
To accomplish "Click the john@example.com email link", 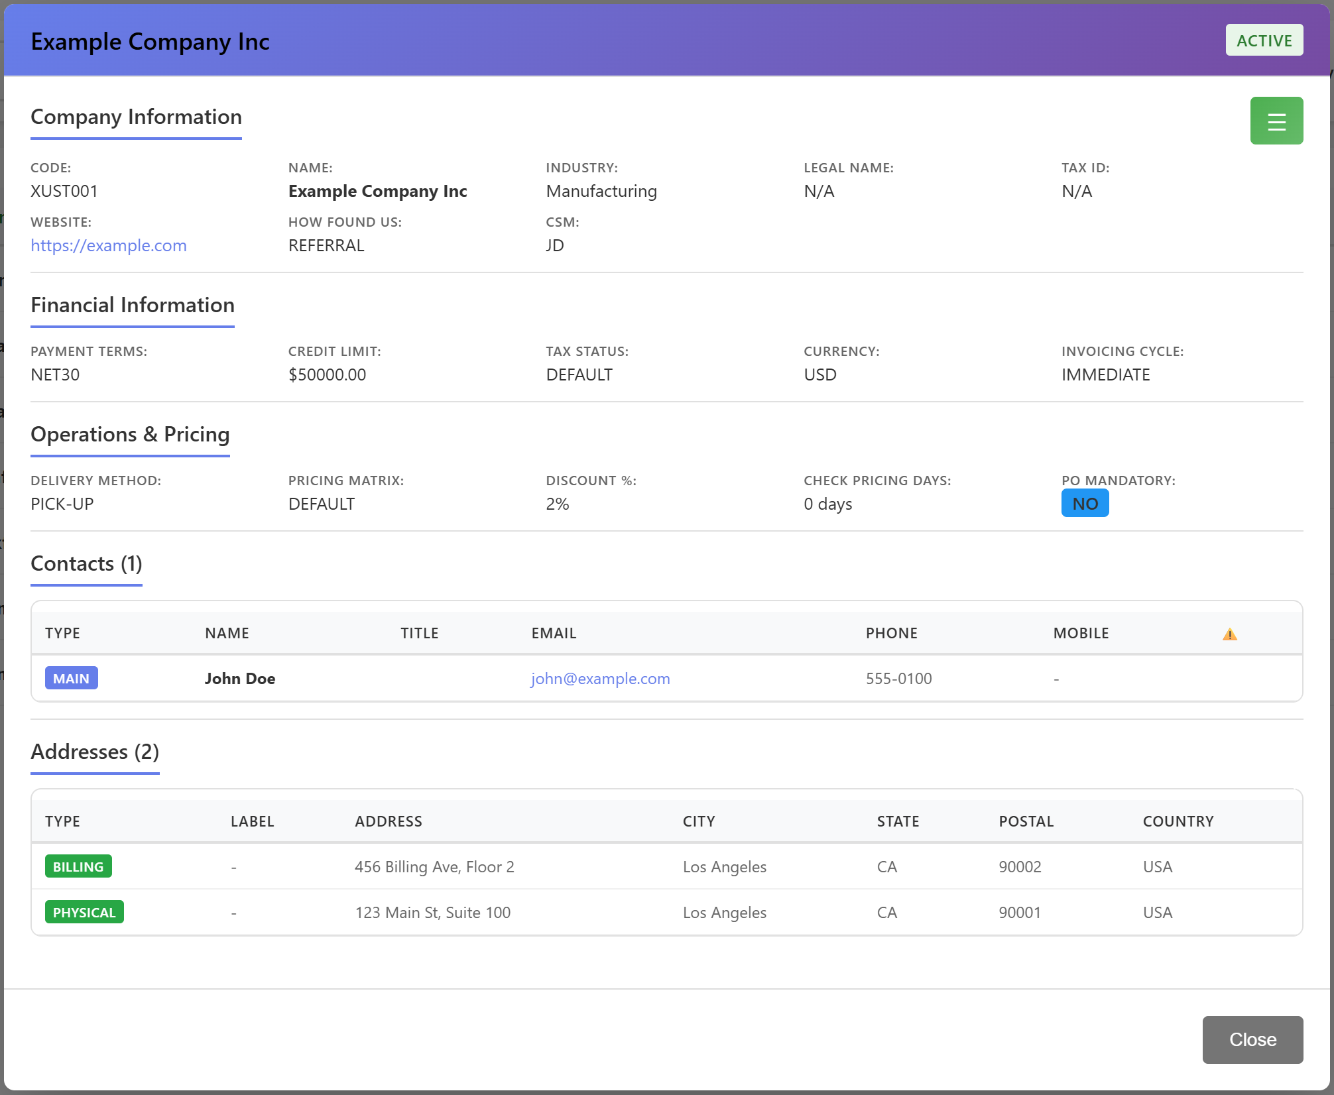I will (600, 678).
